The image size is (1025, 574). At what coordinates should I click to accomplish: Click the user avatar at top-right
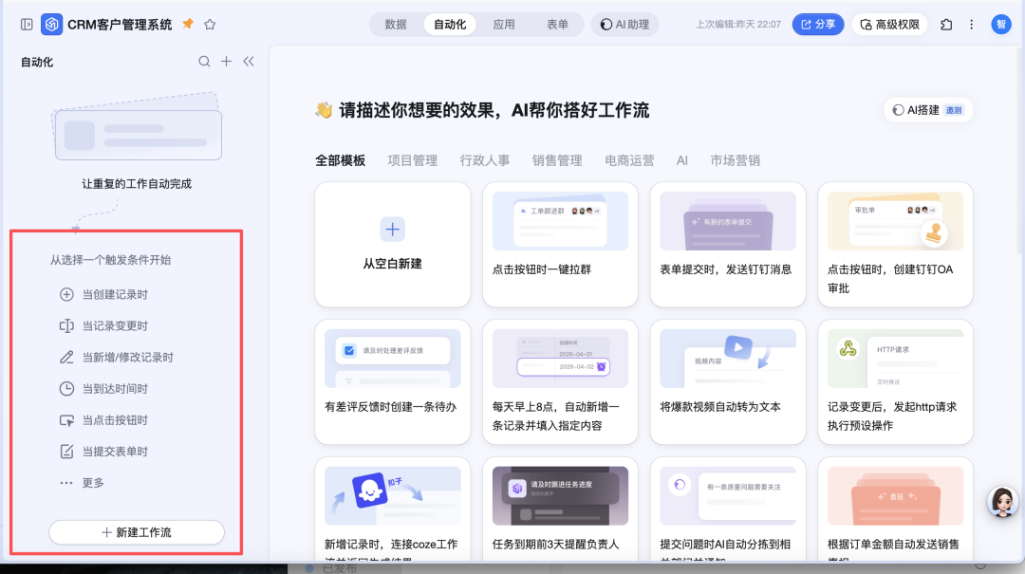coord(1001,25)
